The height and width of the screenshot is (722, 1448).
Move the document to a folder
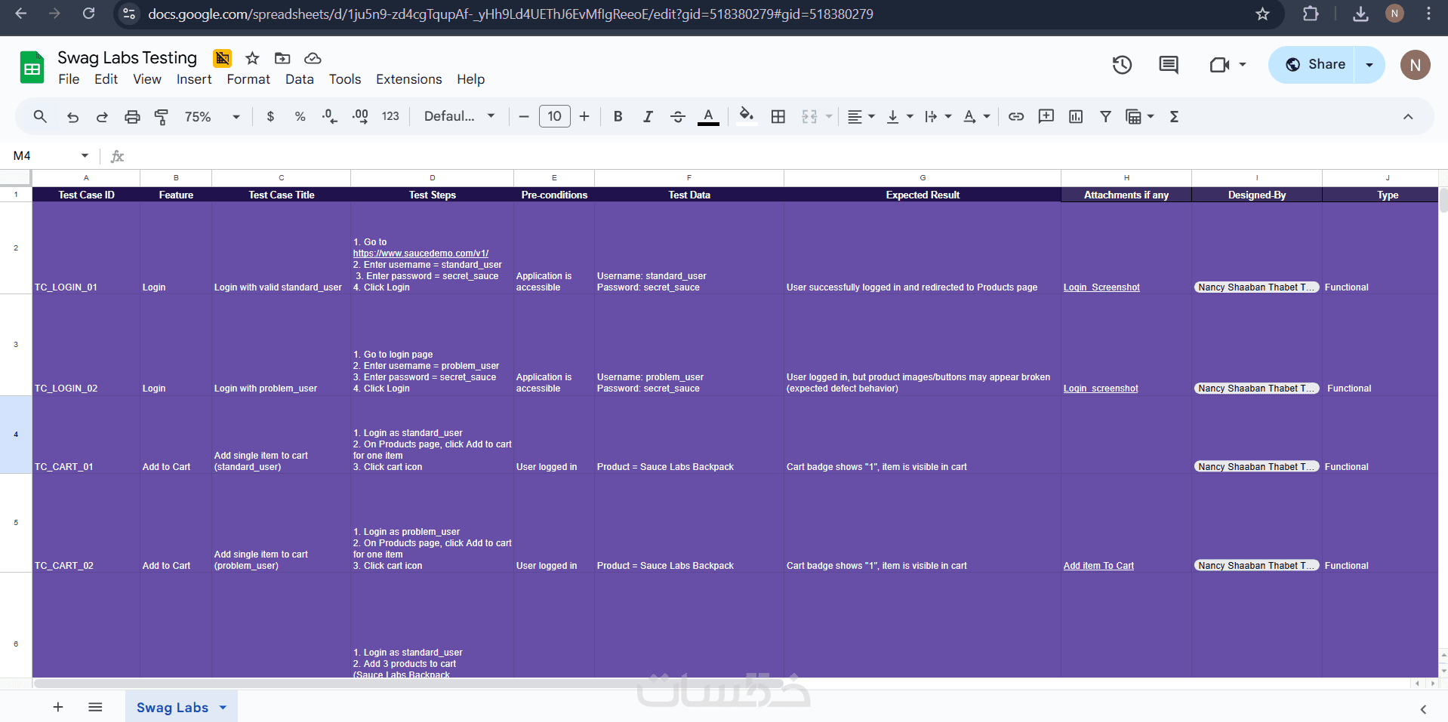(x=282, y=58)
